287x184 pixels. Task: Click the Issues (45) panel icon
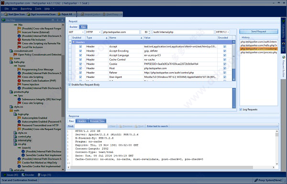5,175
